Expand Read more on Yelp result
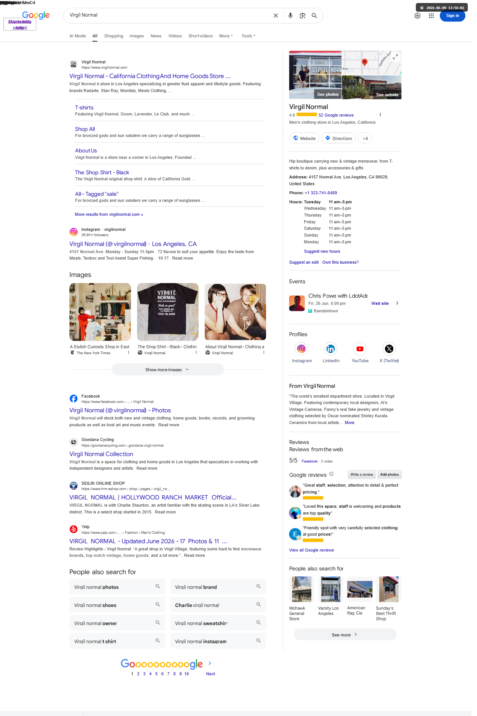477x716 pixels. [x=194, y=555]
